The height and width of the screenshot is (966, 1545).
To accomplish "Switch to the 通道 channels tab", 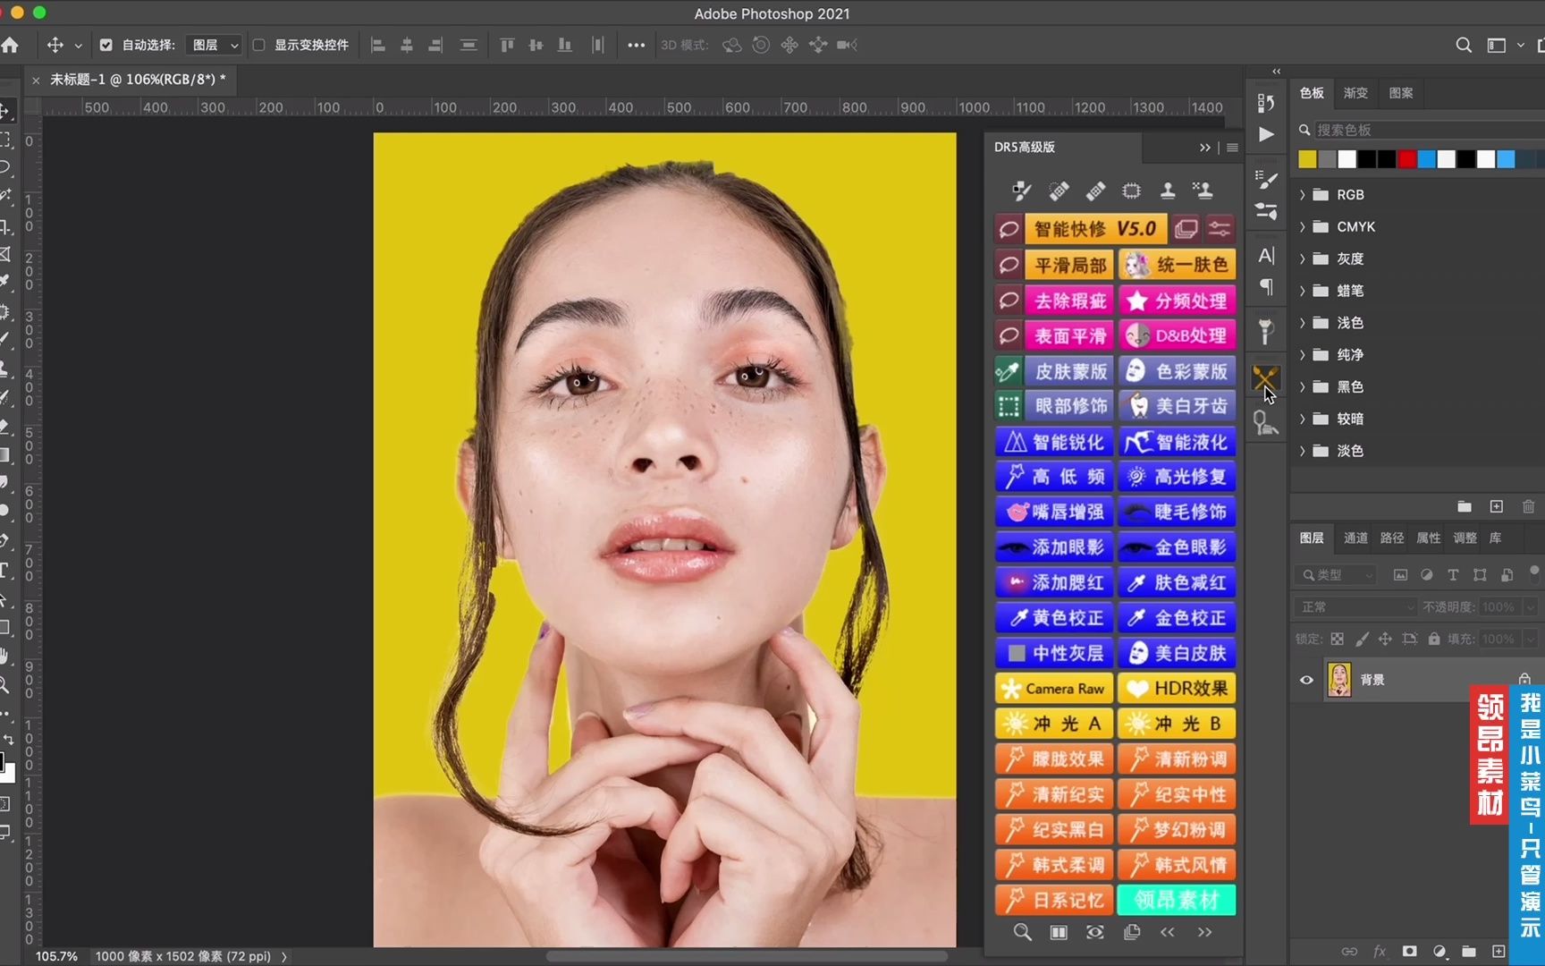I will pos(1355,538).
